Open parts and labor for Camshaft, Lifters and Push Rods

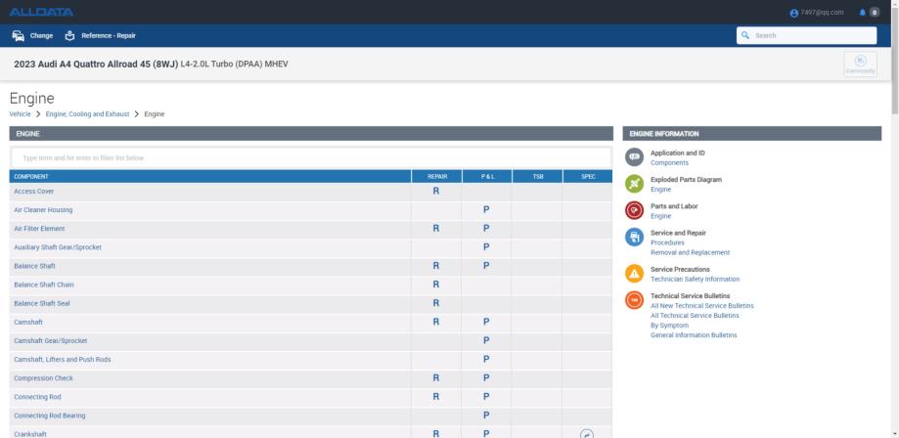[486, 360]
